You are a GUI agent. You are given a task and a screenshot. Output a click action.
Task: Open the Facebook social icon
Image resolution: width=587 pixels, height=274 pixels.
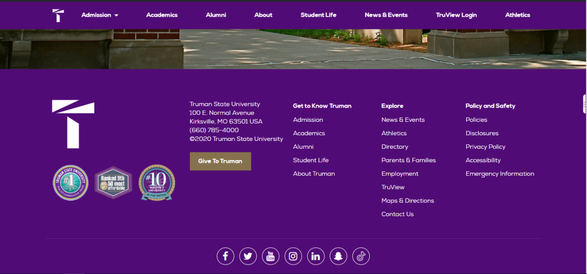(225, 256)
